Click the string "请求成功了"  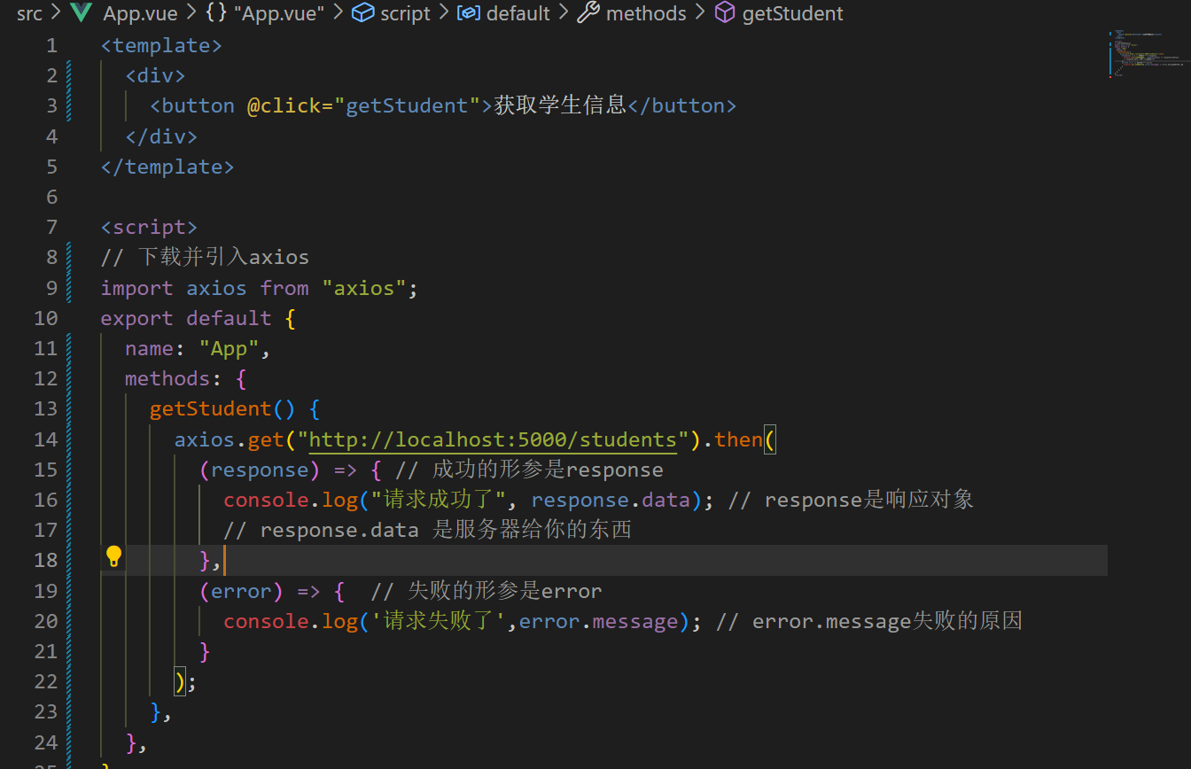[x=438, y=500]
